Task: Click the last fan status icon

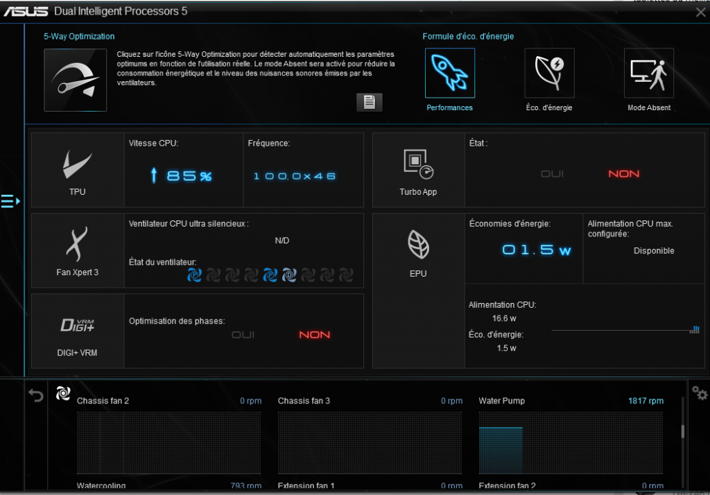Action: [x=346, y=275]
